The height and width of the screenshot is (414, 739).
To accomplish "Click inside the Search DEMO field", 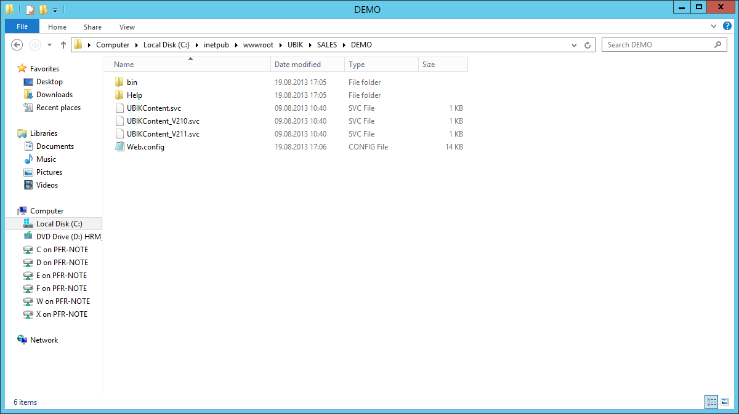I will point(656,45).
